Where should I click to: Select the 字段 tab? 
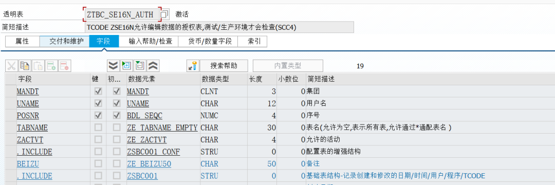104,42
